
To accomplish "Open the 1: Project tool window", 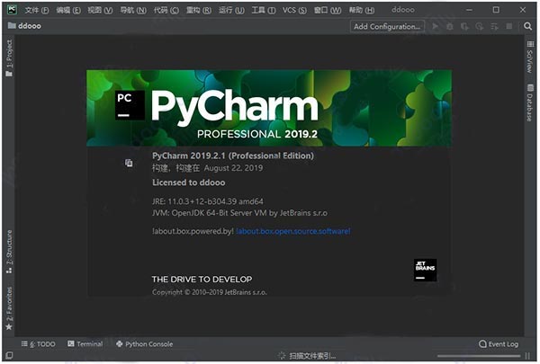I will (9, 58).
